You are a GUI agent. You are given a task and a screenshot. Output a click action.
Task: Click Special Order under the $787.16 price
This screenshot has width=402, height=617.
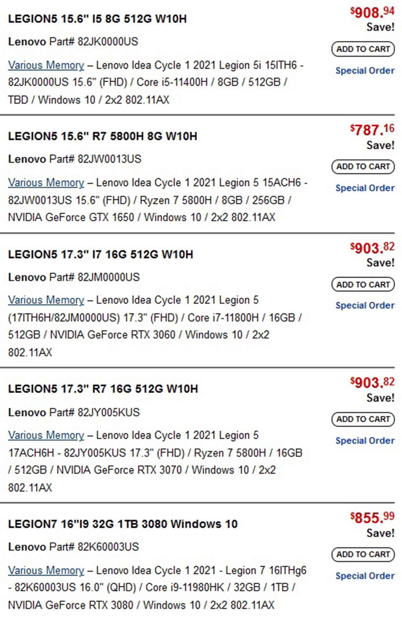pyautogui.click(x=365, y=188)
